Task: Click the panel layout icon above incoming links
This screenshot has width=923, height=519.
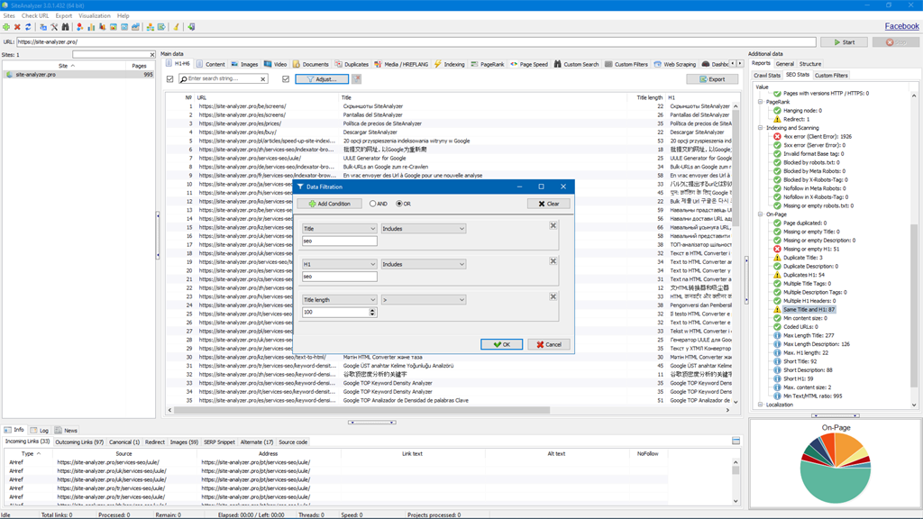Action: (736, 441)
